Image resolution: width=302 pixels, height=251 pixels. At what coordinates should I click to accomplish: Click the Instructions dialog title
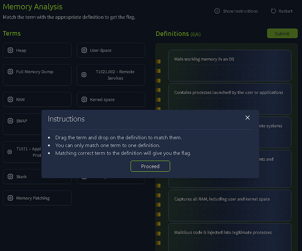[66, 119]
